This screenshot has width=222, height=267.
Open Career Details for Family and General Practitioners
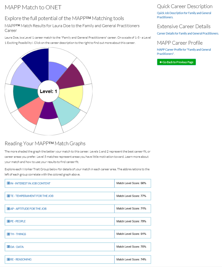188,33
